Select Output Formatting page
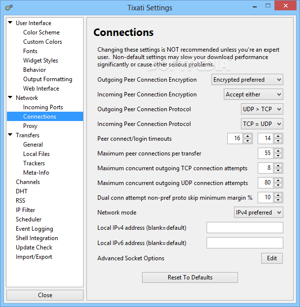This screenshot has height=307, width=300. 48,79
